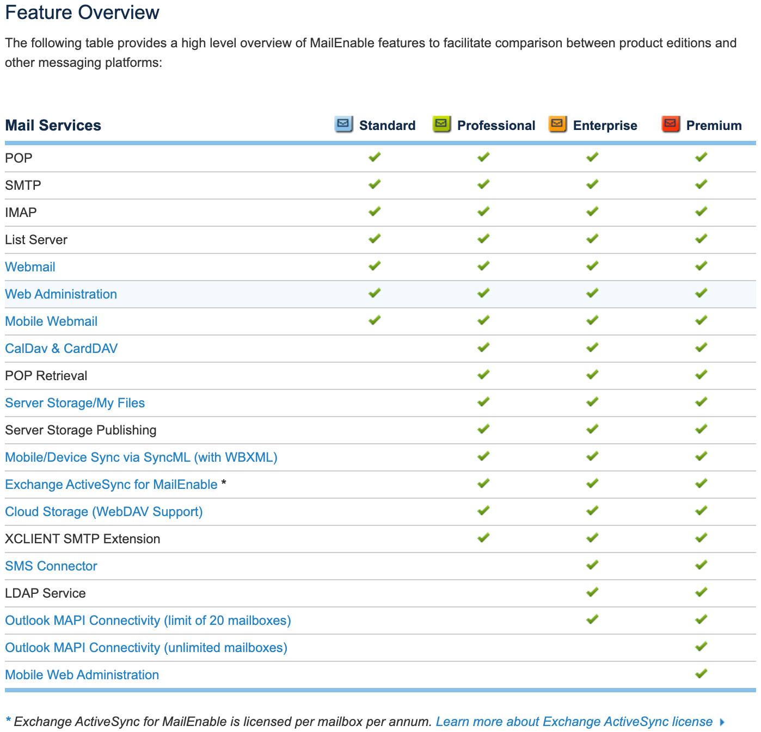Click the green Professional edition envelope icon
This screenshot has width=761, height=732.
tap(441, 125)
